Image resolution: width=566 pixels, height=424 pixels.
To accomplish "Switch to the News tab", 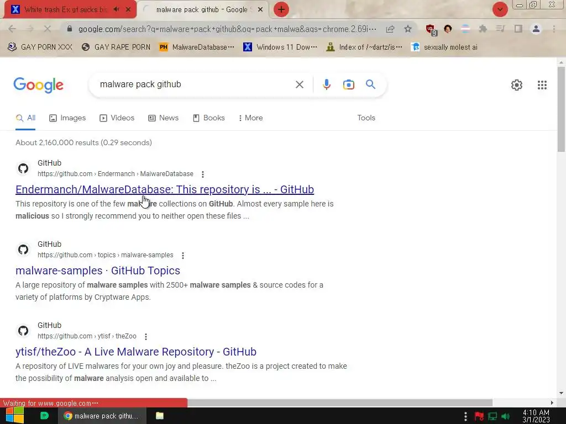I will click(164, 118).
